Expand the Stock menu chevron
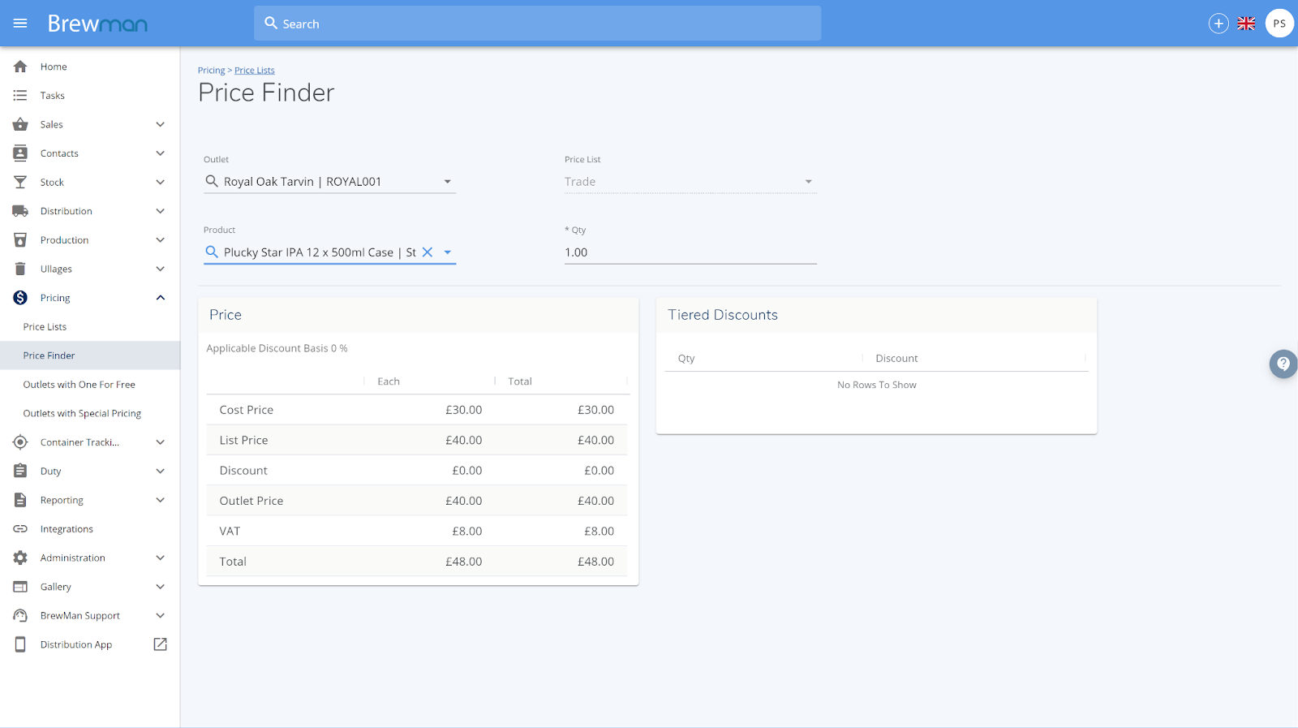The width and height of the screenshot is (1298, 728). (x=161, y=183)
